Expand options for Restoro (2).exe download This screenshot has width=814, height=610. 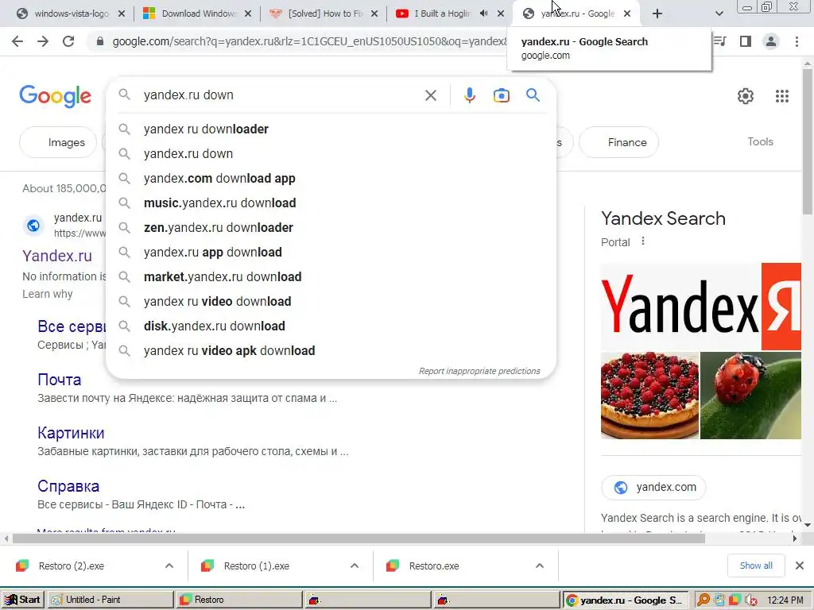169,566
